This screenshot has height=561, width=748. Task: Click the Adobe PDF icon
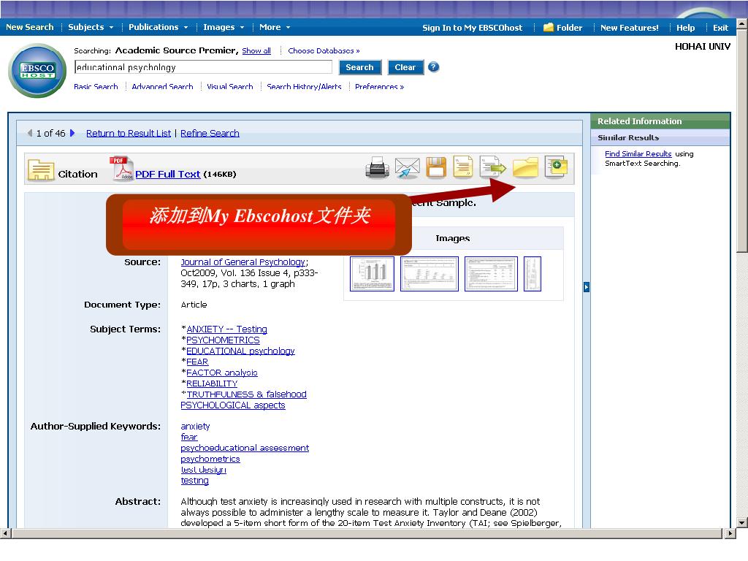122,169
